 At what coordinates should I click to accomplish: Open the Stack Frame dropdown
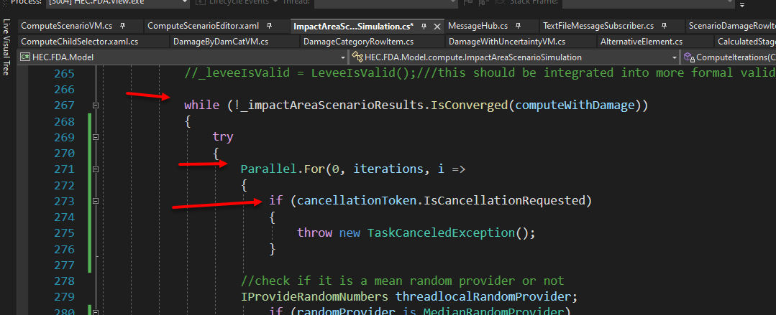click(729, 2)
